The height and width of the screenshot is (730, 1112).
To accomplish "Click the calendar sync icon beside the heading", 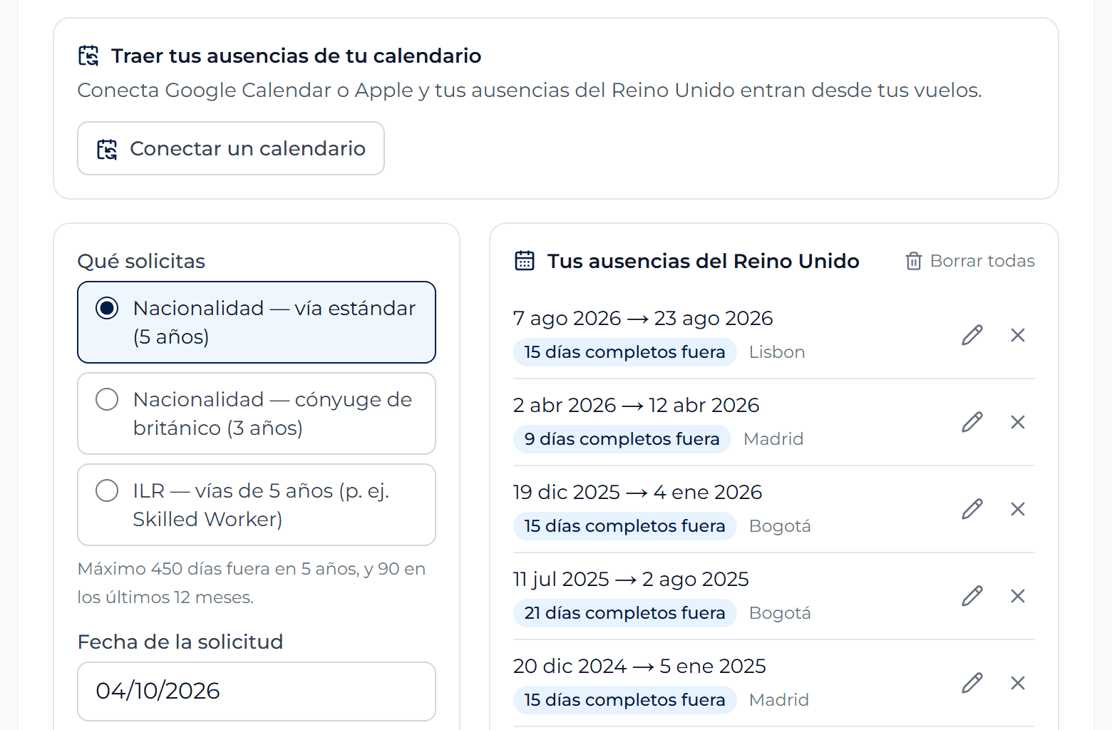I will 88,56.
